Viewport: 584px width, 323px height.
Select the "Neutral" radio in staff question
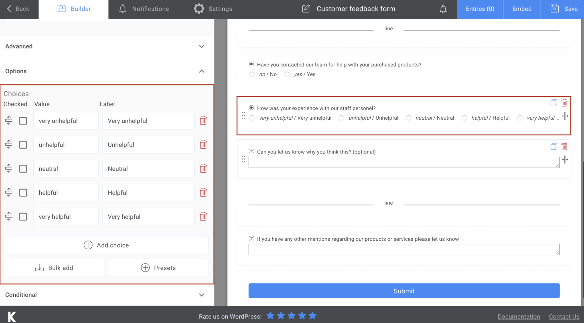[408, 118]
